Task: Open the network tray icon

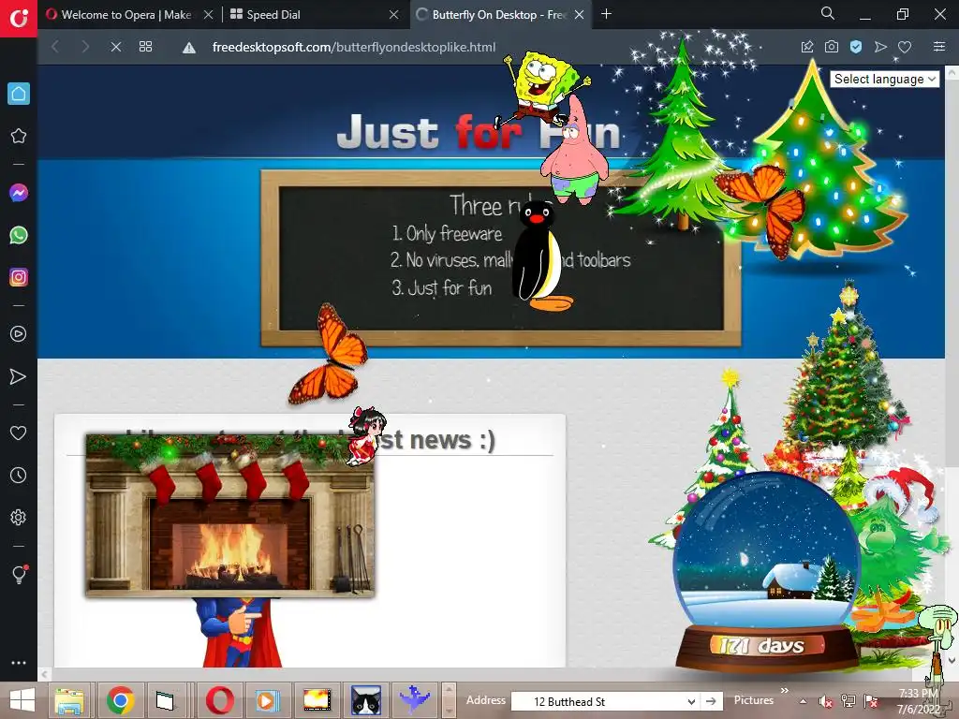Action: point(848,701)
